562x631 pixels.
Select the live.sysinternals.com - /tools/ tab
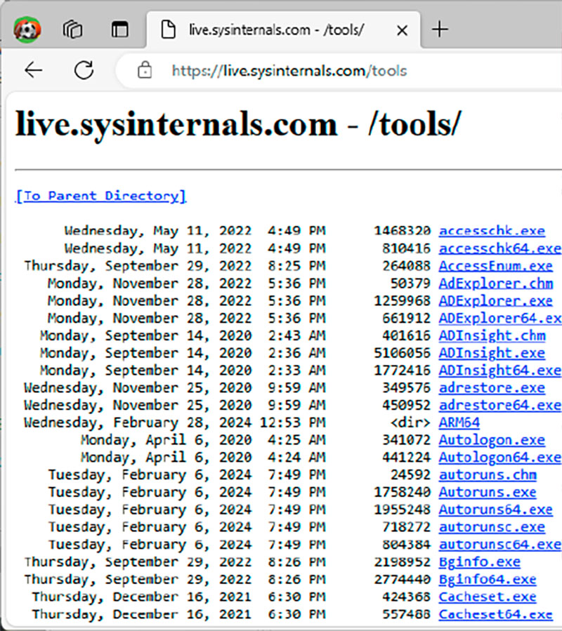pyautogui.click(x=284, y=29)
